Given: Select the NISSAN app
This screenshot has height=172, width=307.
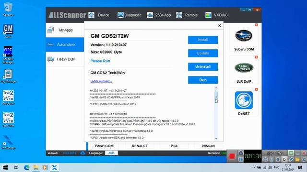Looking at the screenshot, I should point(208,146).
